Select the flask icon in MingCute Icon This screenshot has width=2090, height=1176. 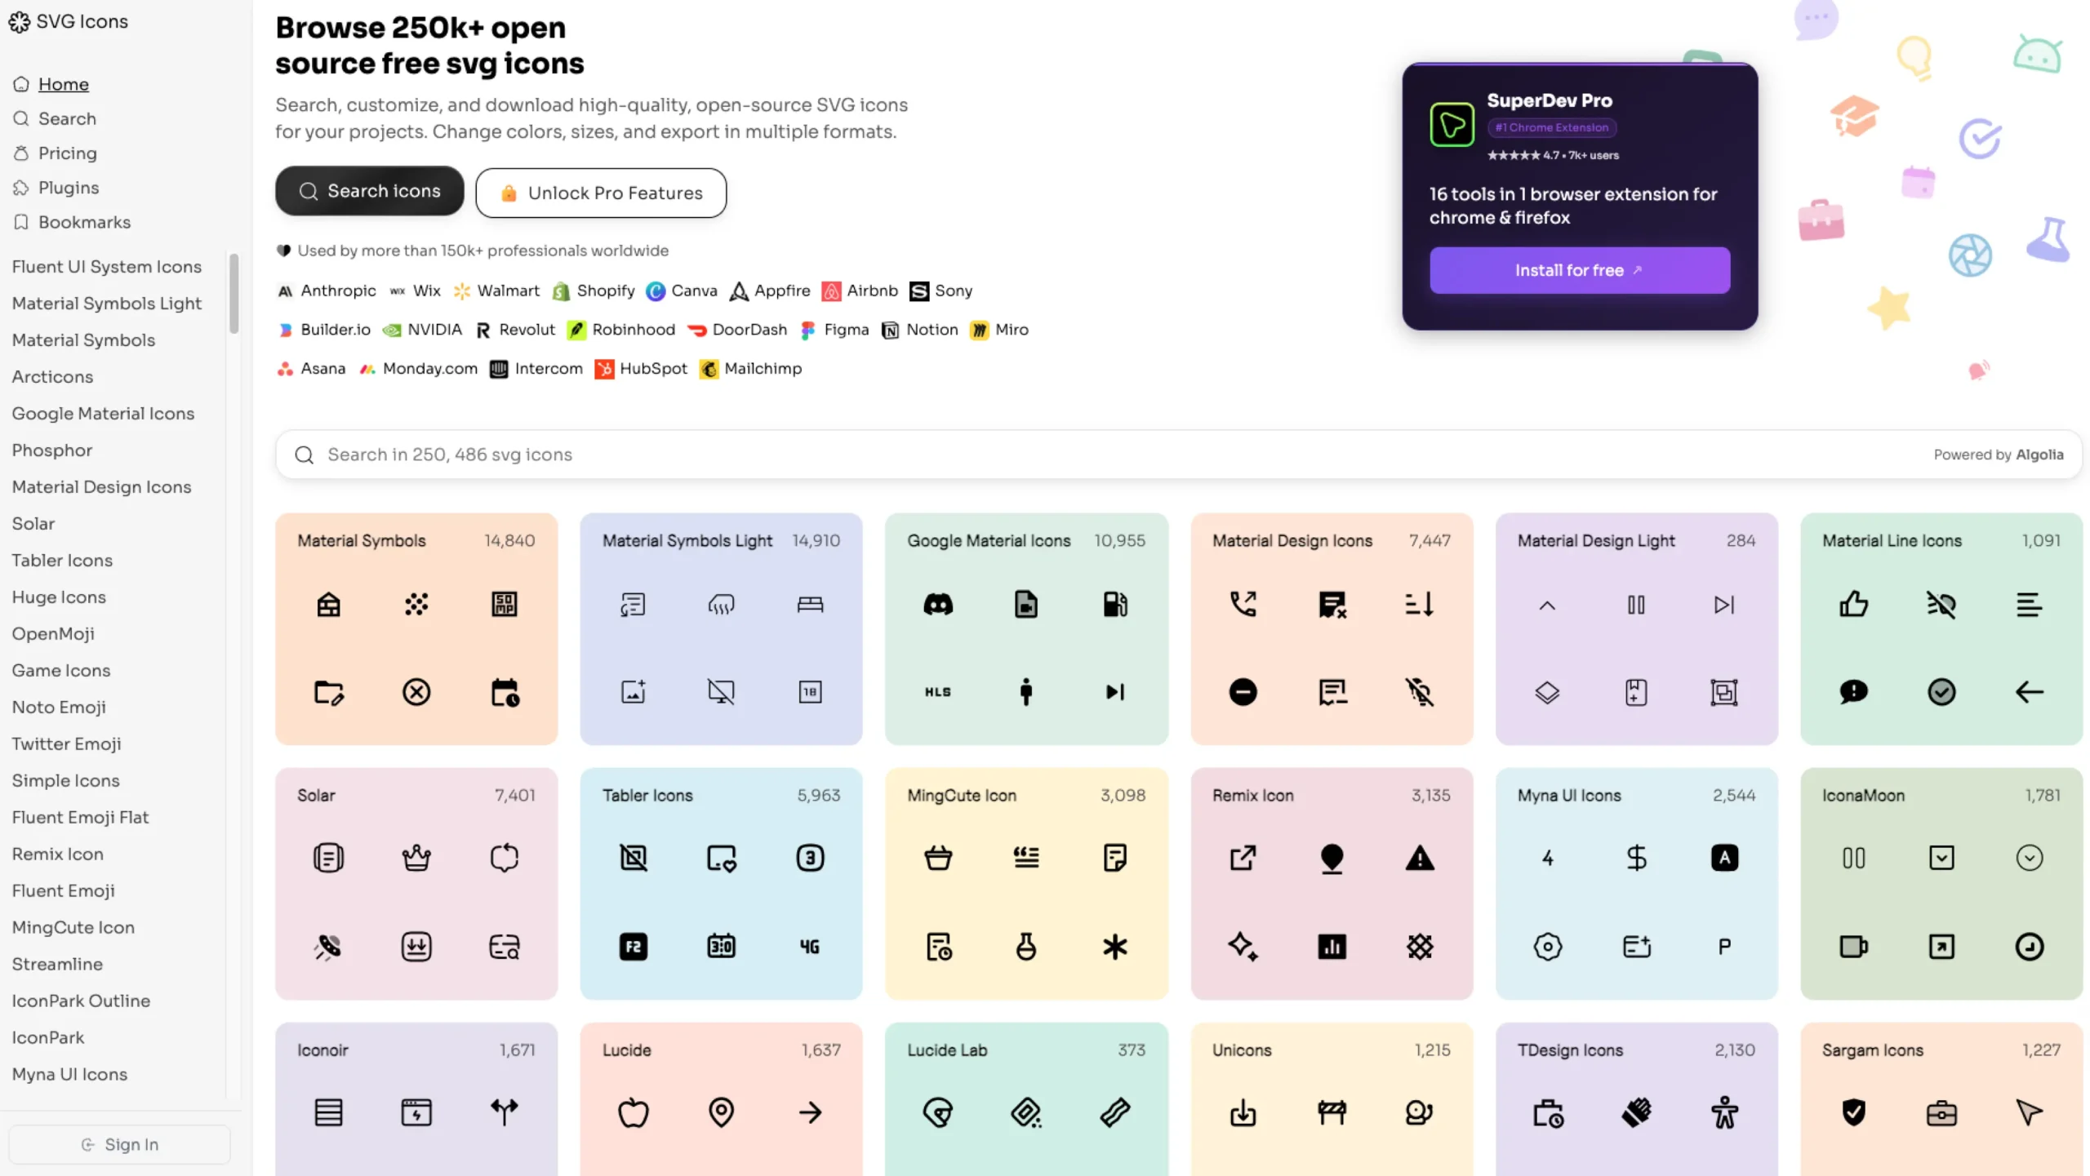pos(1025,947)
